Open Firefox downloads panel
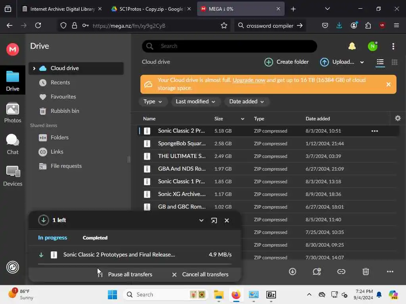Image resolution: width=406 pixels, height=304 pixels. (x=339, y=25)
